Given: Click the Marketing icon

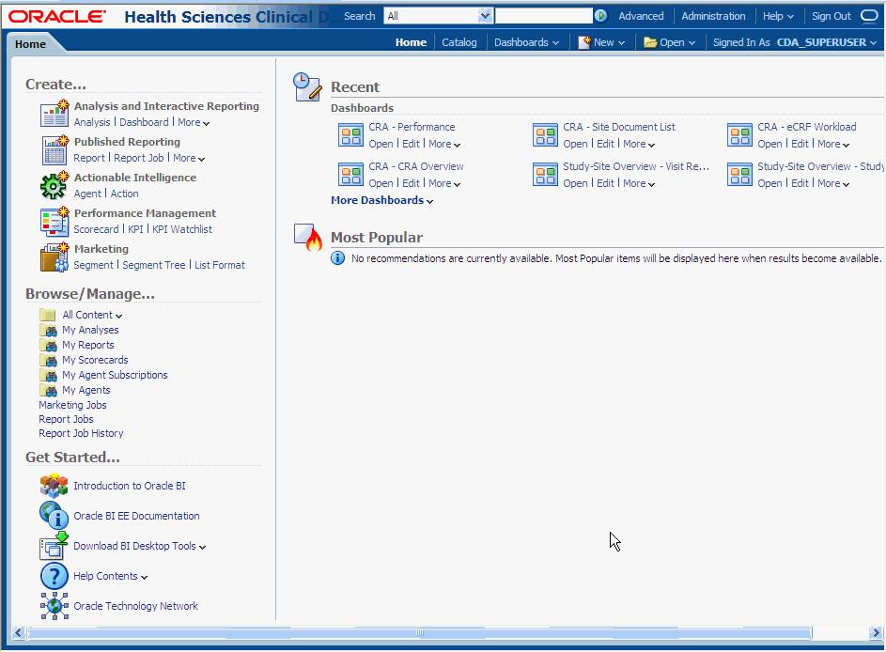Looking at the screenshot, I should tap(54, 257).
